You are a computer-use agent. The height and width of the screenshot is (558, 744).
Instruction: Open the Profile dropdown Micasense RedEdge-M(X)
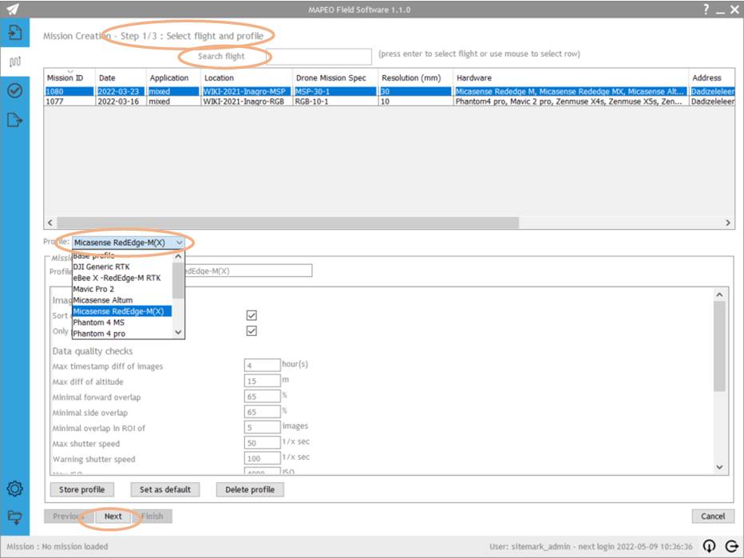pyautogui.click(x=128, y=243)
